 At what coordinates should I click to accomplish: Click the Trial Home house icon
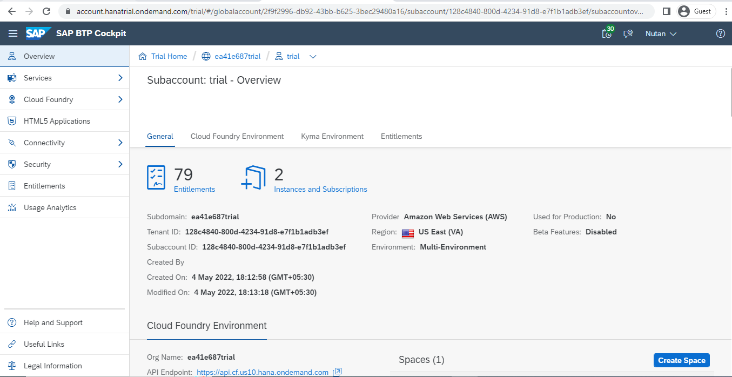[x=143, y=56]
